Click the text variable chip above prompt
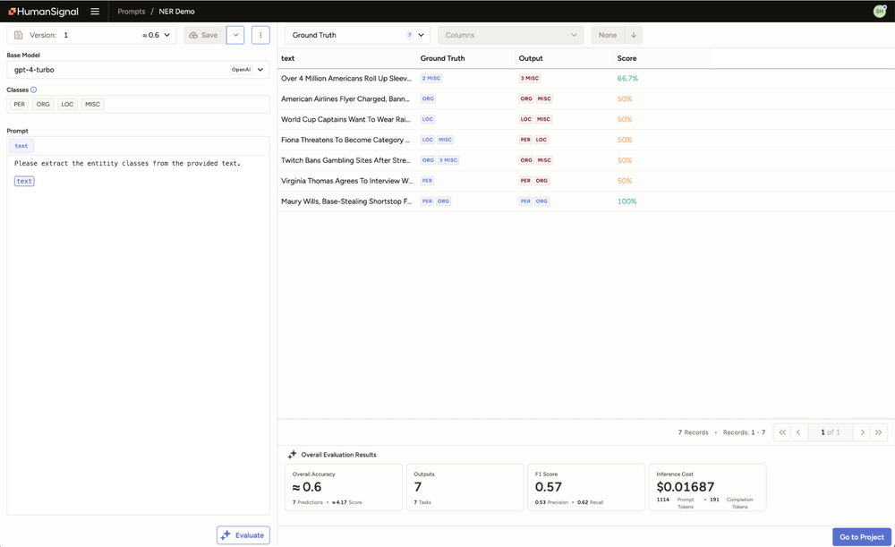 [21, 146]
